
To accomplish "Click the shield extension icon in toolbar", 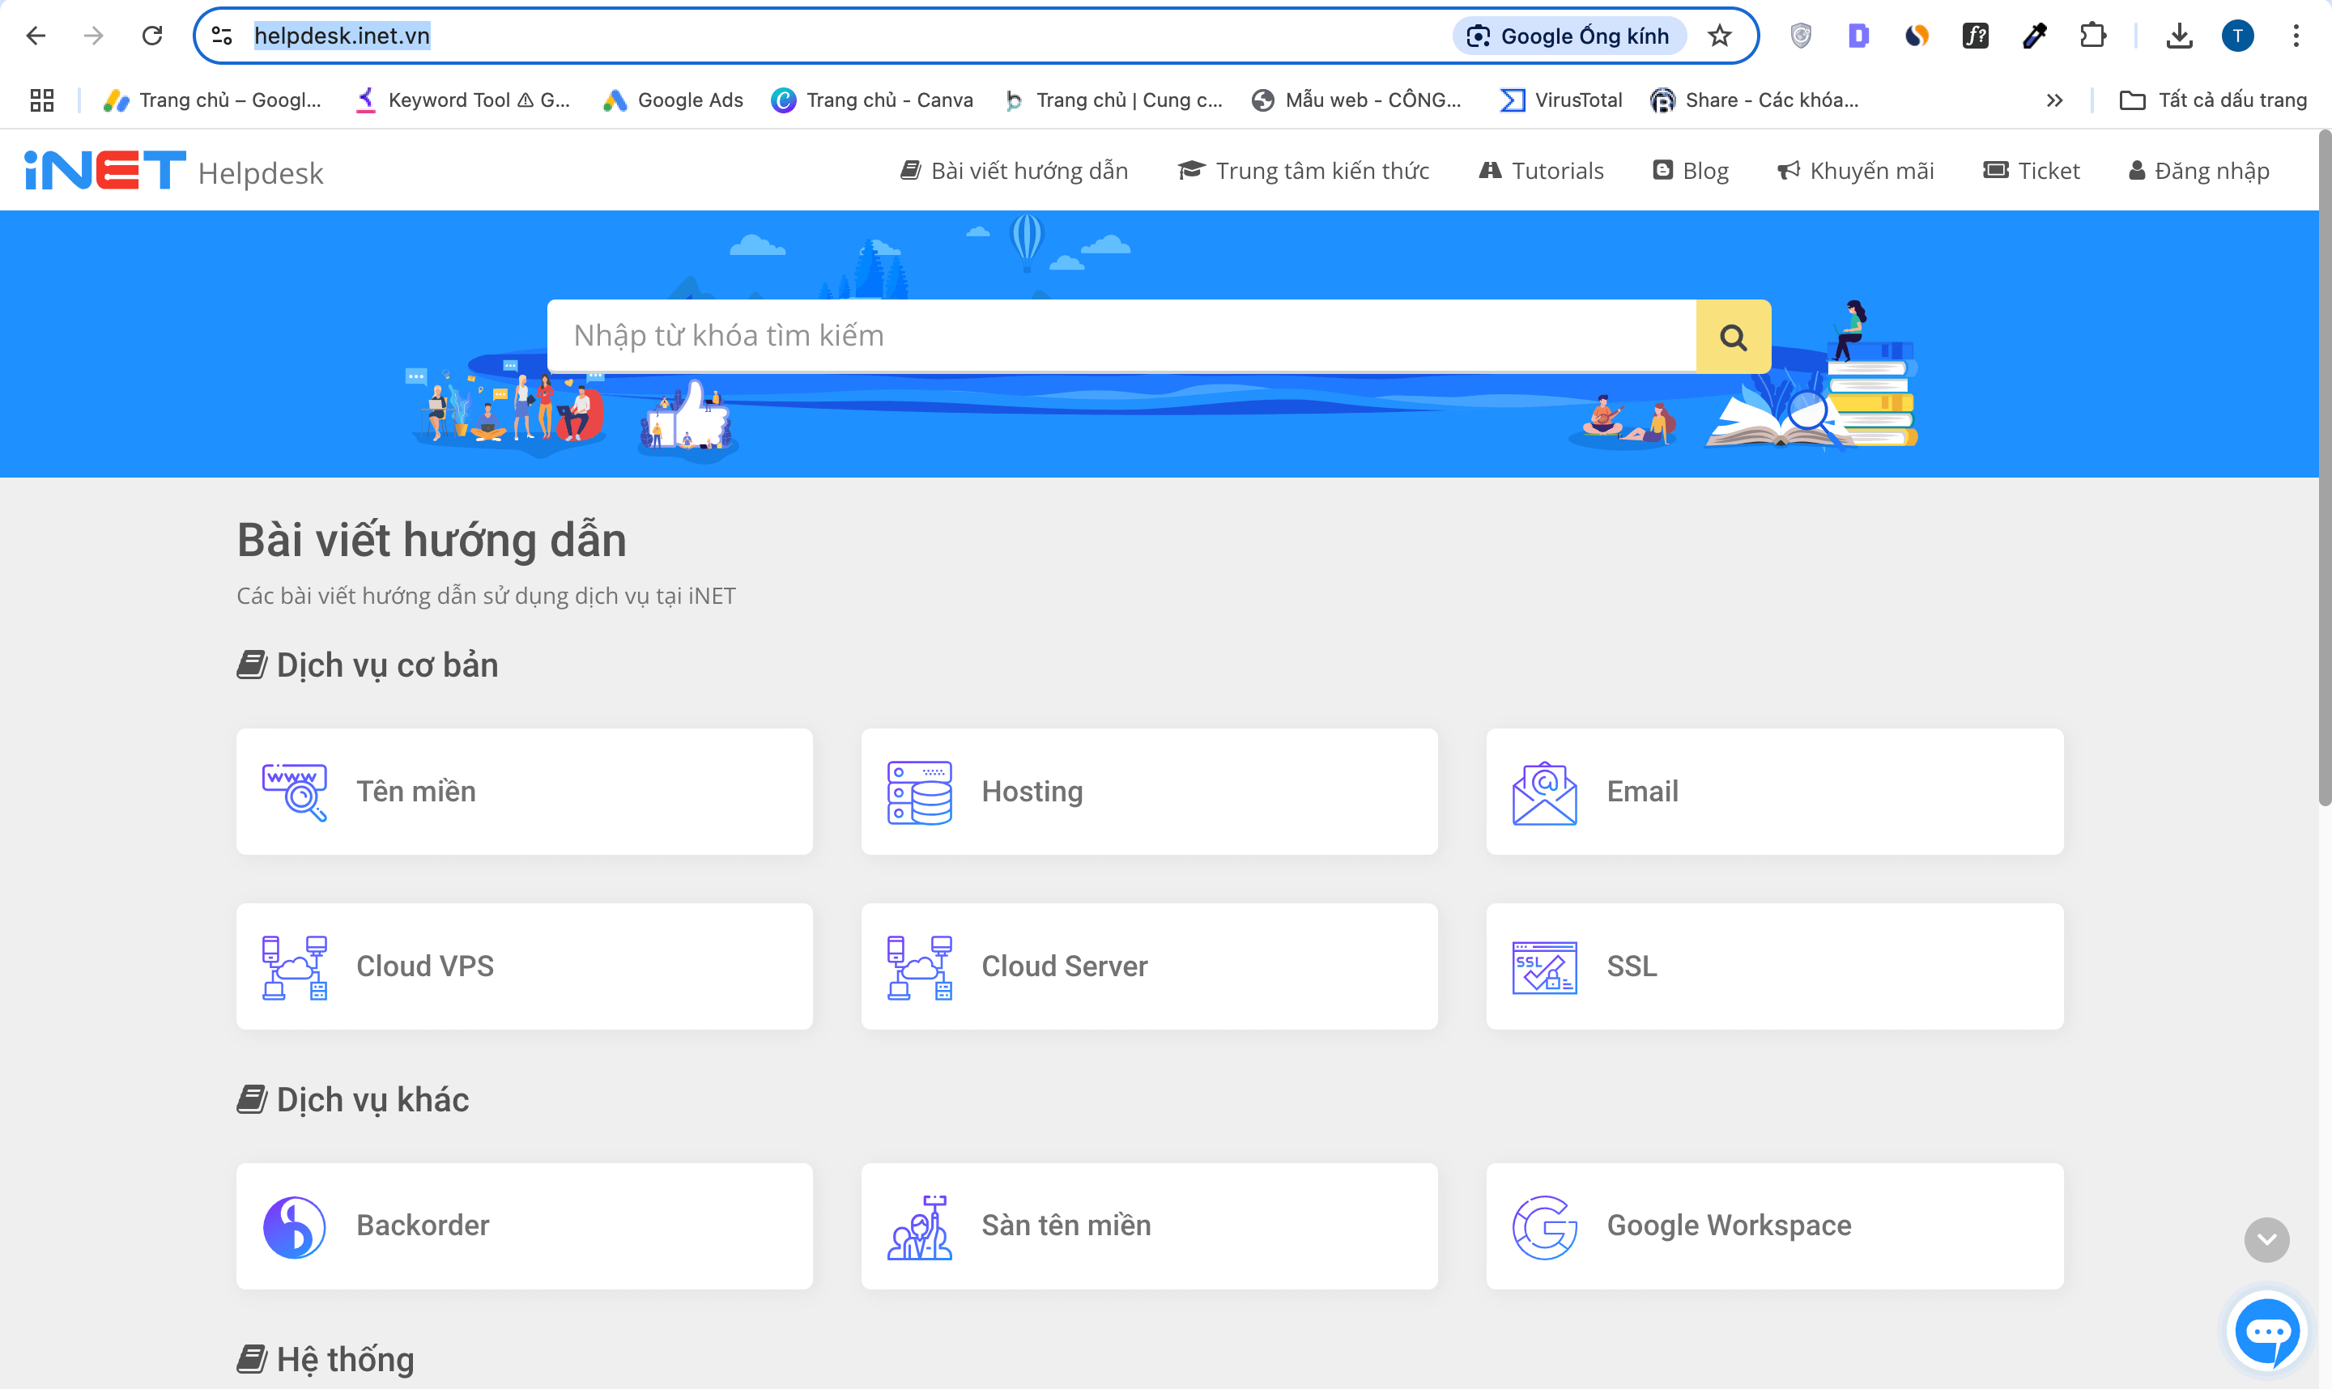I will [x=1800, y=35].
